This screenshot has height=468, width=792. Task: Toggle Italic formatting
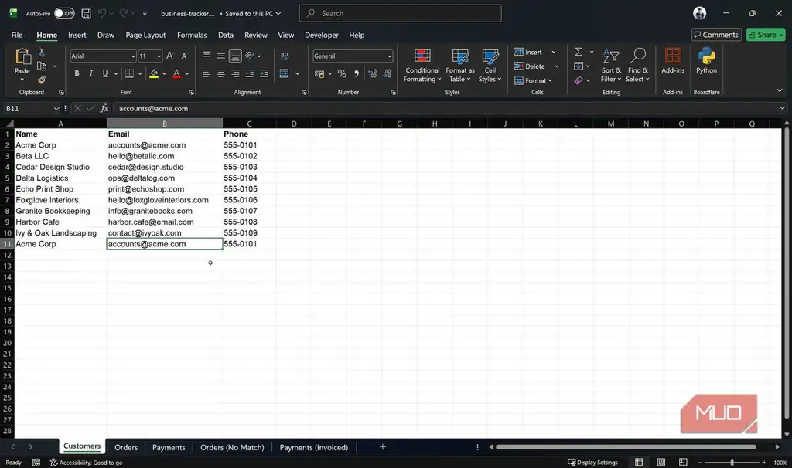pos(91,73)
